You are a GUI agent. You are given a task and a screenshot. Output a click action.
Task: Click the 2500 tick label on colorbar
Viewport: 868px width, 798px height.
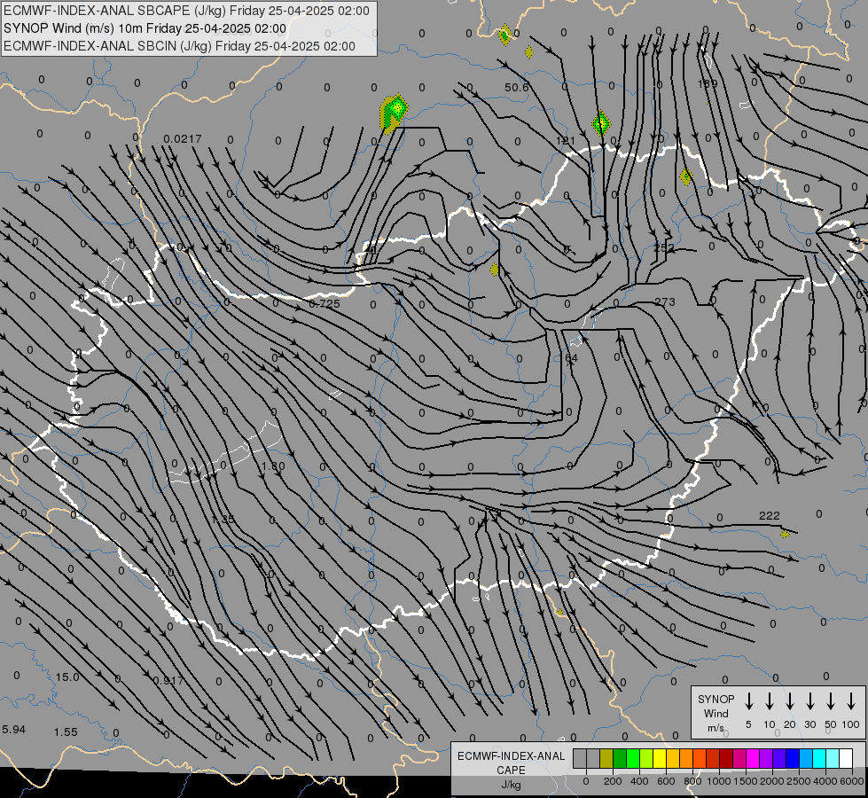pyautogui.click(x=799, y=781)
